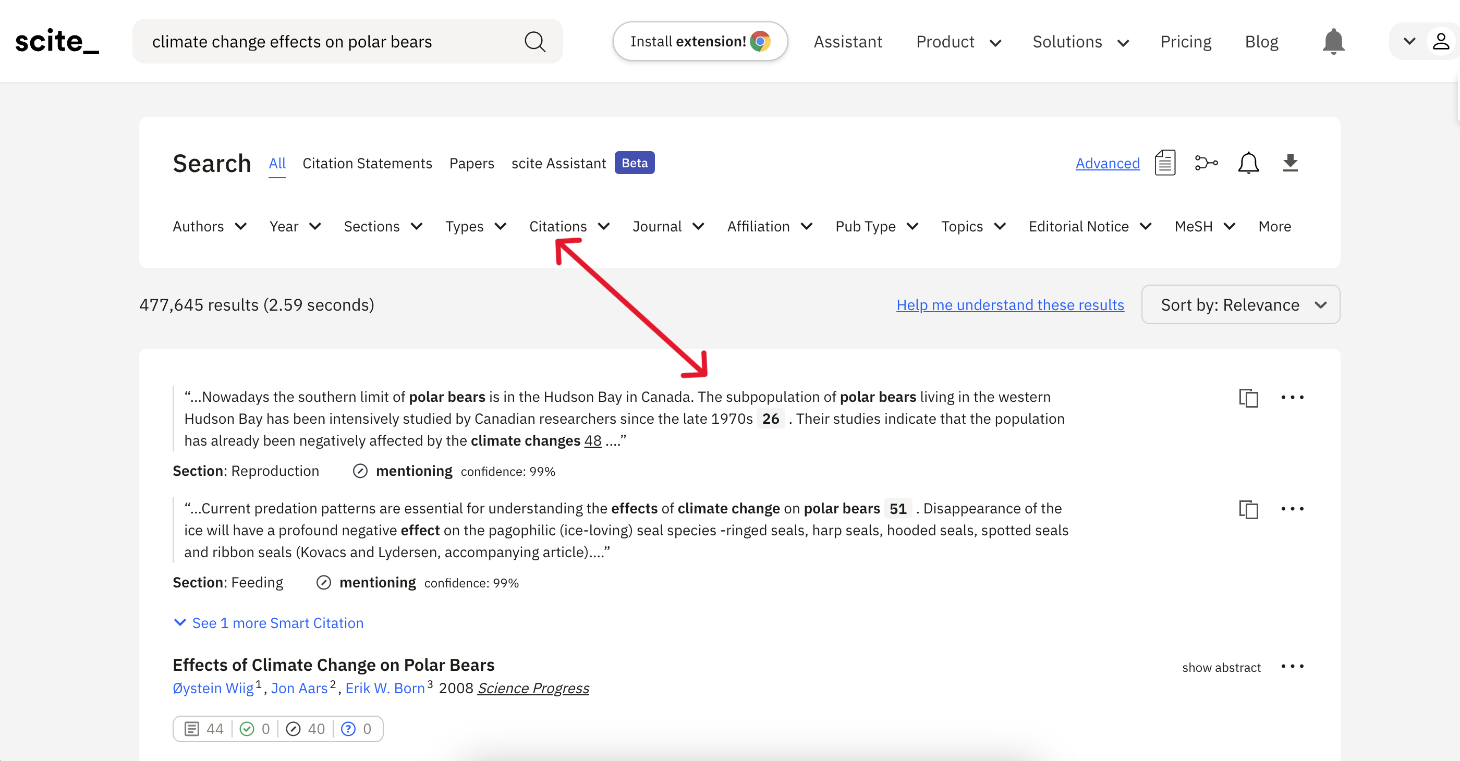
Task: Click the supporting citations checkmark count
Action: [254, 729]
